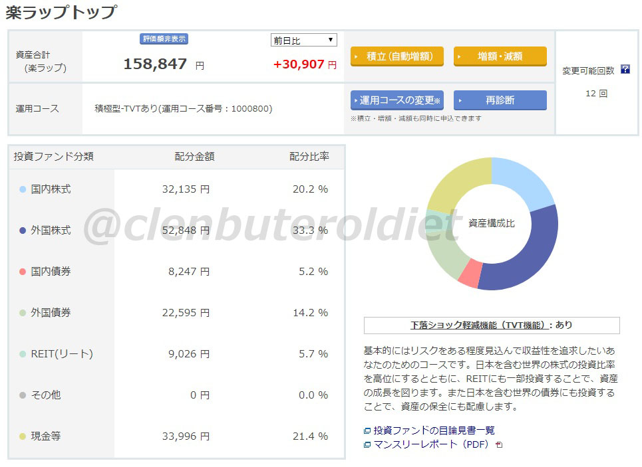The image size is (642, 467).
Task: Click the external link icon before マンスリーレポート
Action: (x=367, y=444)
